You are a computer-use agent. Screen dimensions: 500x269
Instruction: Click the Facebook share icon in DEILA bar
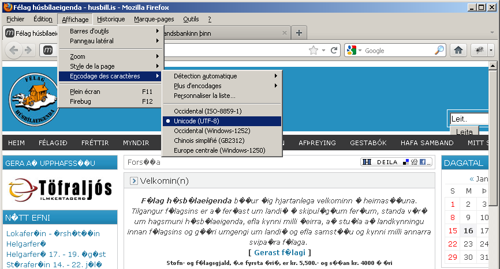coord(423,162)
